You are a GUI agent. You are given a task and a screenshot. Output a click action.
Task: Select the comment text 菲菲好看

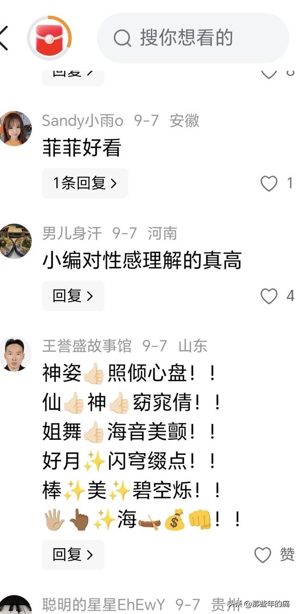[82, 148]
